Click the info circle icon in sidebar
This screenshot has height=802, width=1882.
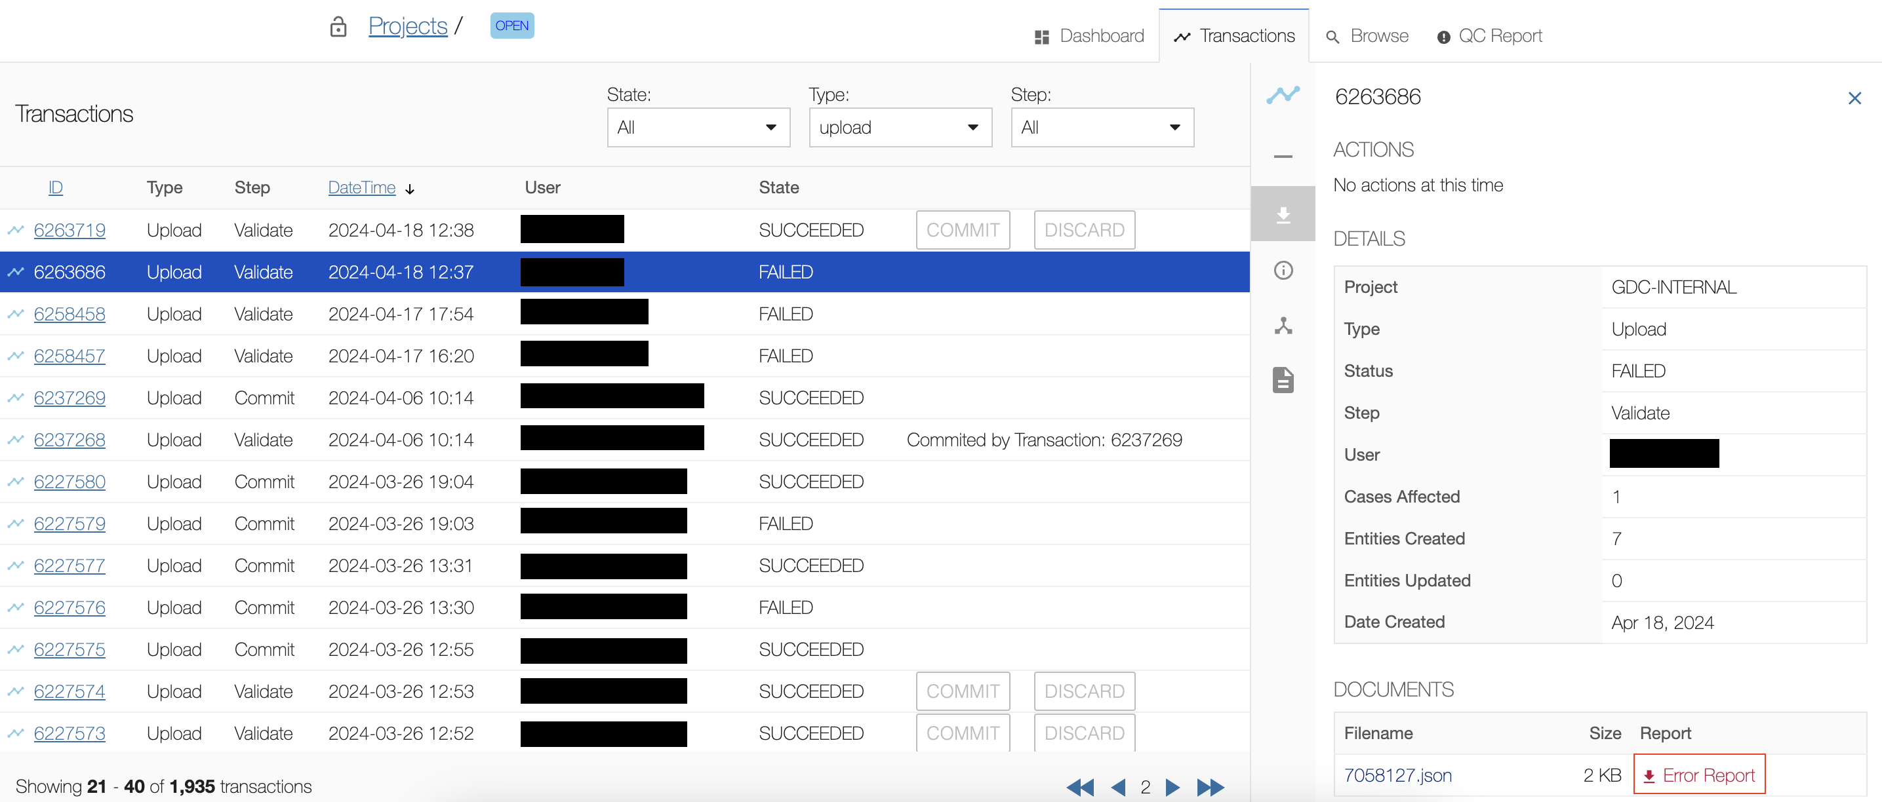[x=1283, y=271]
